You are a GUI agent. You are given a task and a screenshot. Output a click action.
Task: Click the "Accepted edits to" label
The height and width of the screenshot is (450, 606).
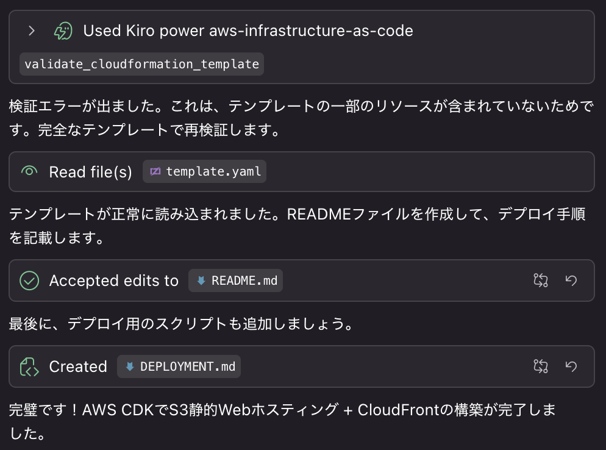(113, 280)
